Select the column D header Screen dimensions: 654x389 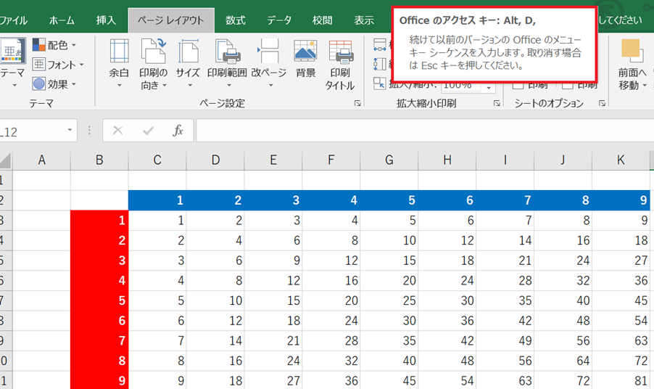point(215,160)
